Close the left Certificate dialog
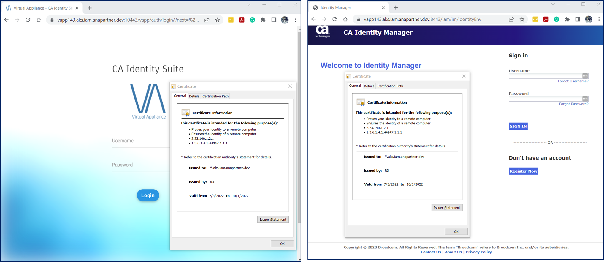This screenshot has height=262, width=604. coord(290,86)
